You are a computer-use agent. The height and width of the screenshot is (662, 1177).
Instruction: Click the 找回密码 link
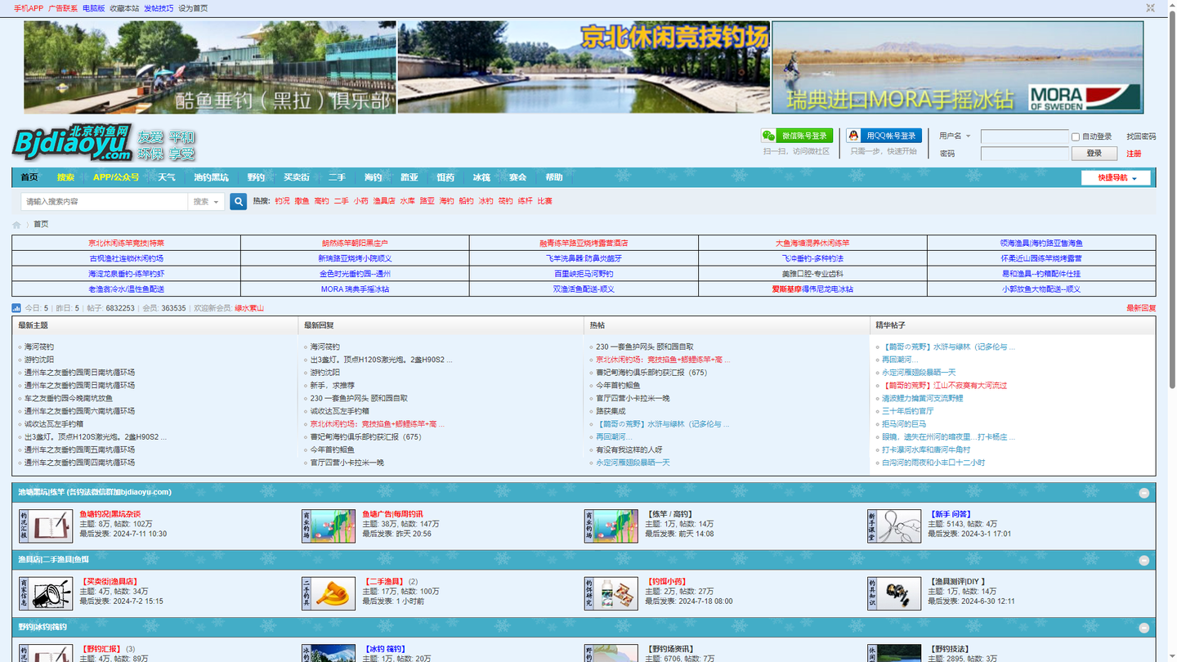[x=1141, y=136]
